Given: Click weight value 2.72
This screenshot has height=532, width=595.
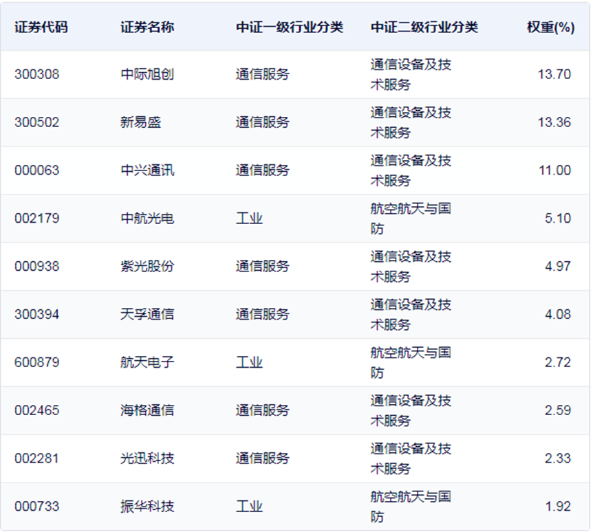Looking at the screenshot, I should tap(558, 362).
